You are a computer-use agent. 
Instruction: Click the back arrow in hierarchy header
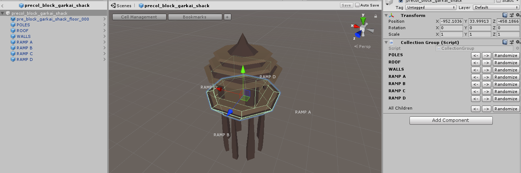click(x=3, y=6)
